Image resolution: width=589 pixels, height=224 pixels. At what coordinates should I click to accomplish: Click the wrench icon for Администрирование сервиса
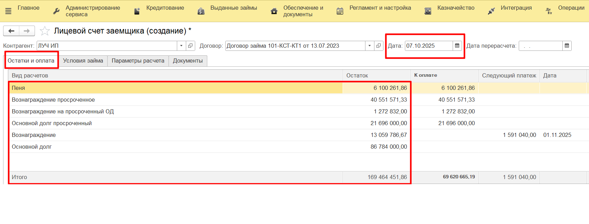pyautogui.click(x=56, y=11)
